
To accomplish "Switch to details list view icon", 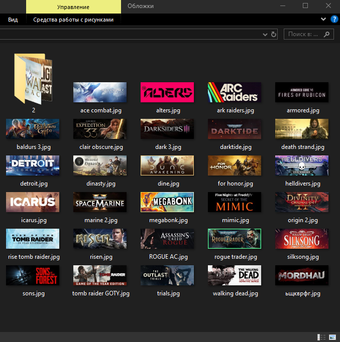I will click(321, 337).
